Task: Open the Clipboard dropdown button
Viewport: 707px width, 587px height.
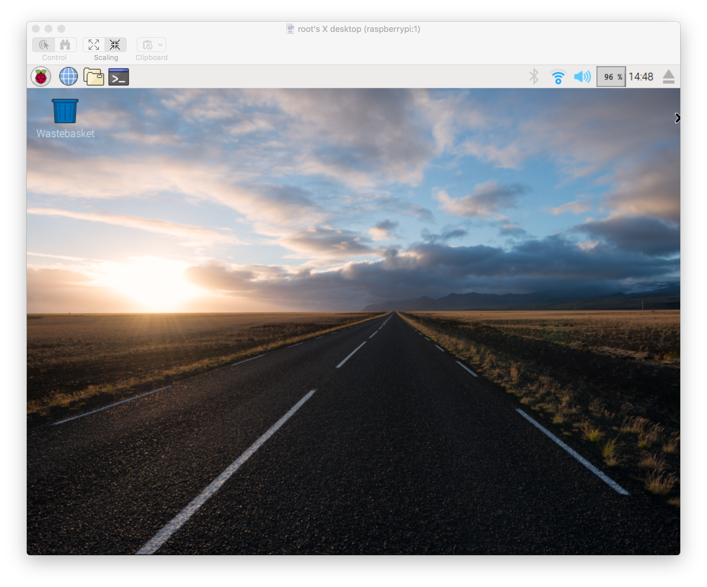Action: (152, 45)
